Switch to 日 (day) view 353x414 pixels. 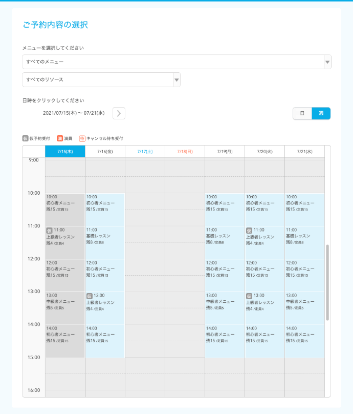tap(302, 114)
